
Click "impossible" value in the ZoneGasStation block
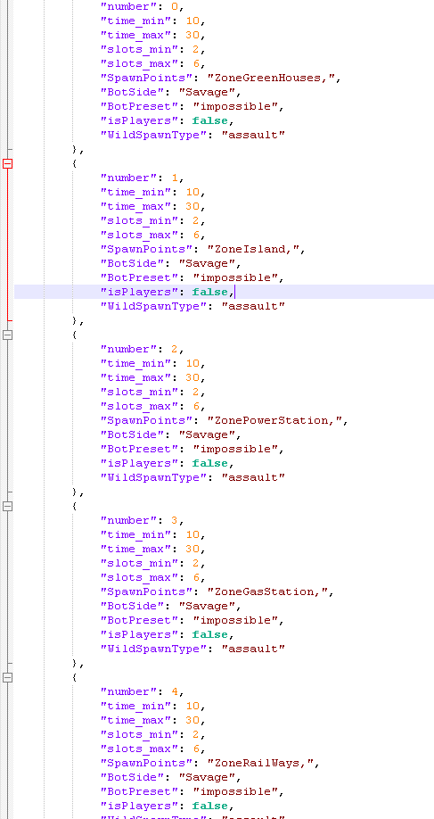point(238,621)
